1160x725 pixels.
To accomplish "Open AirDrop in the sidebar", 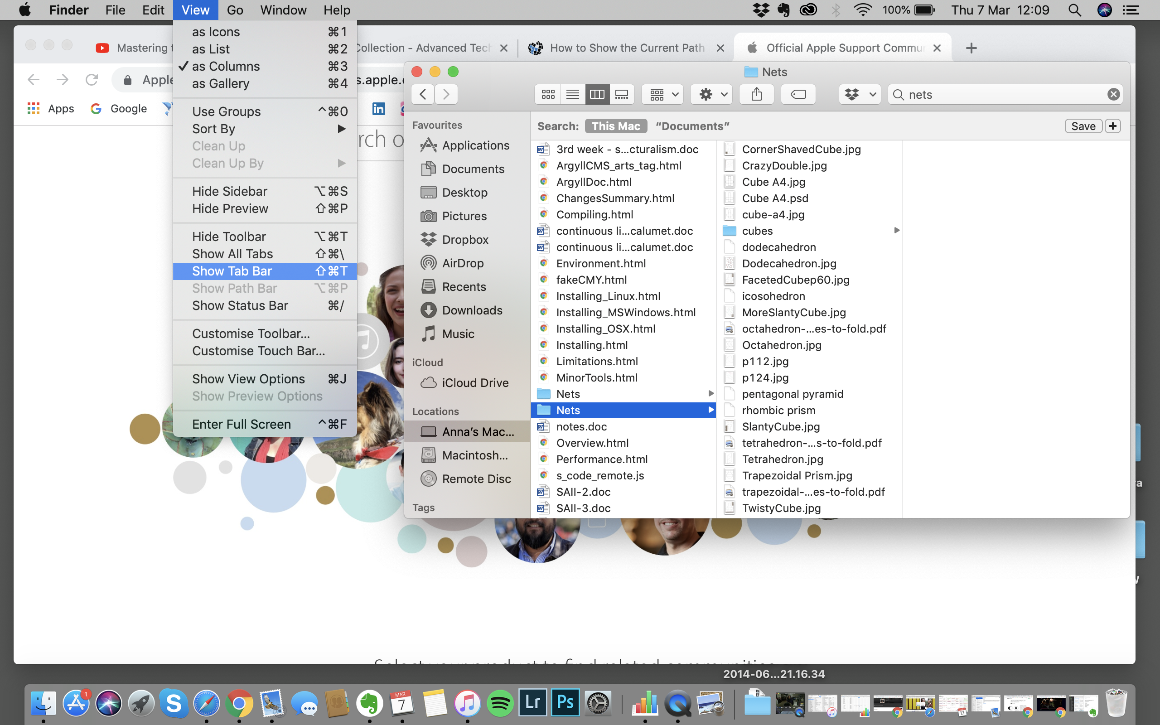I will (x=462, y=263).
